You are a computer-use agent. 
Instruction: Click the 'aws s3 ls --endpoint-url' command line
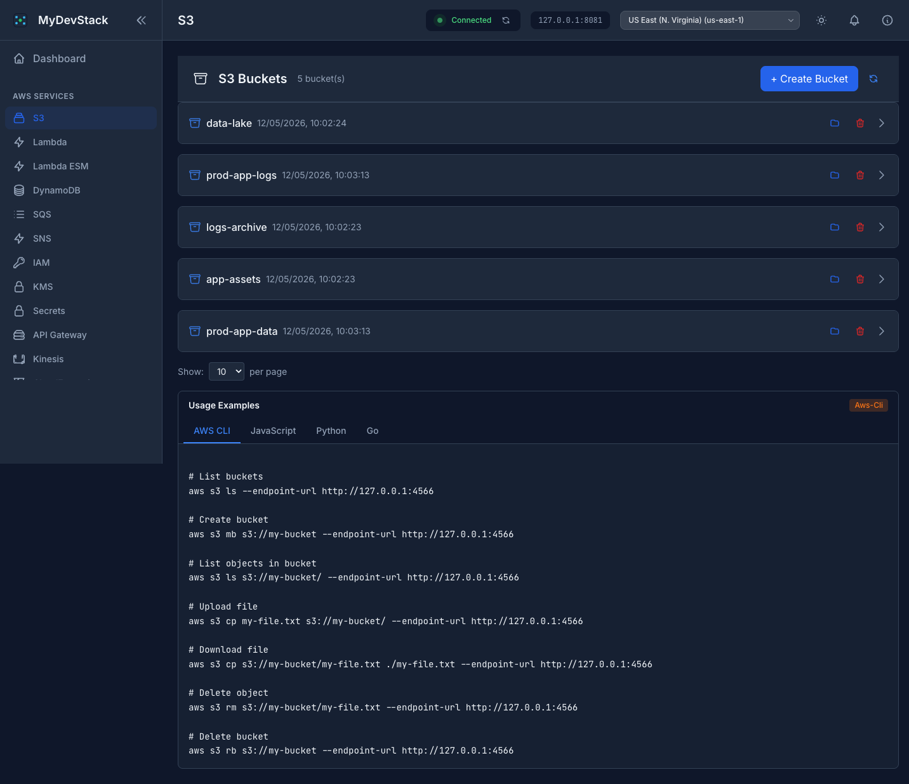(311, 491)
